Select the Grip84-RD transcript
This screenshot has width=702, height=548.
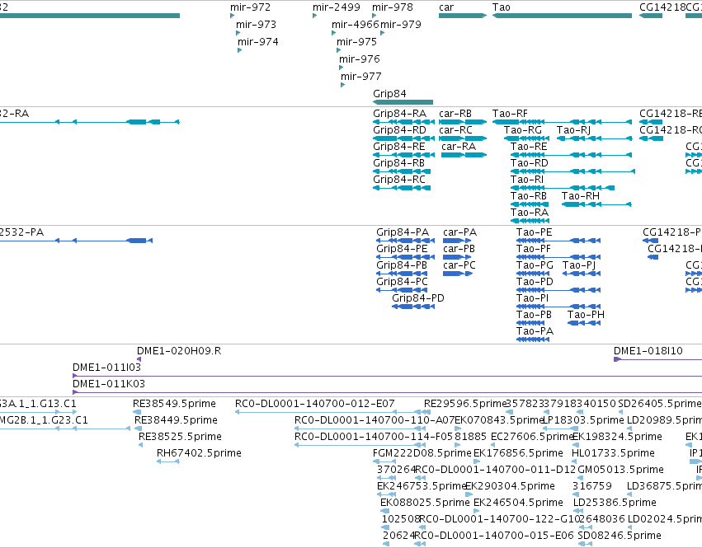[404, 138]
